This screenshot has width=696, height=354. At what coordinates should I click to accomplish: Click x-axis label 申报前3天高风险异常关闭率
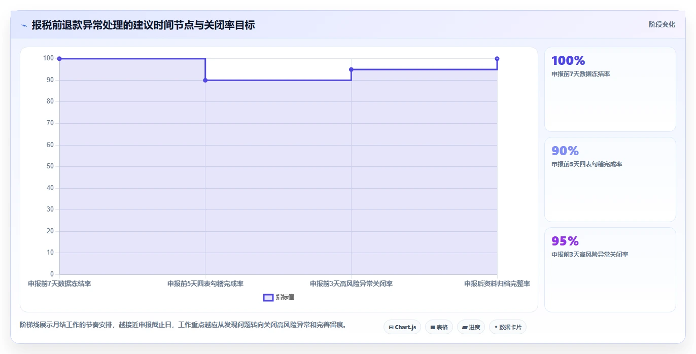point(351,284)
